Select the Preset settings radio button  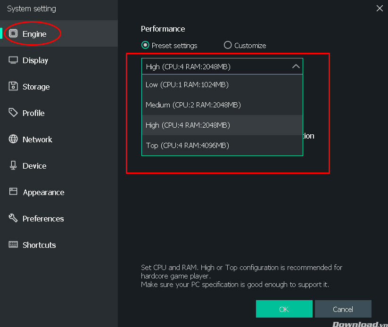[x=145, y=45]
